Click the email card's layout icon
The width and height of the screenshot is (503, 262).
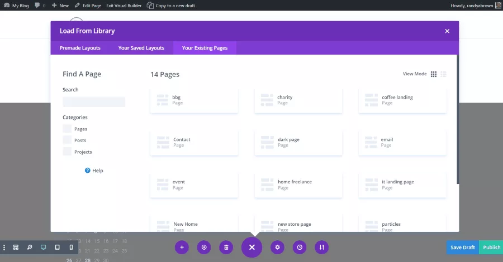point(371,142)
